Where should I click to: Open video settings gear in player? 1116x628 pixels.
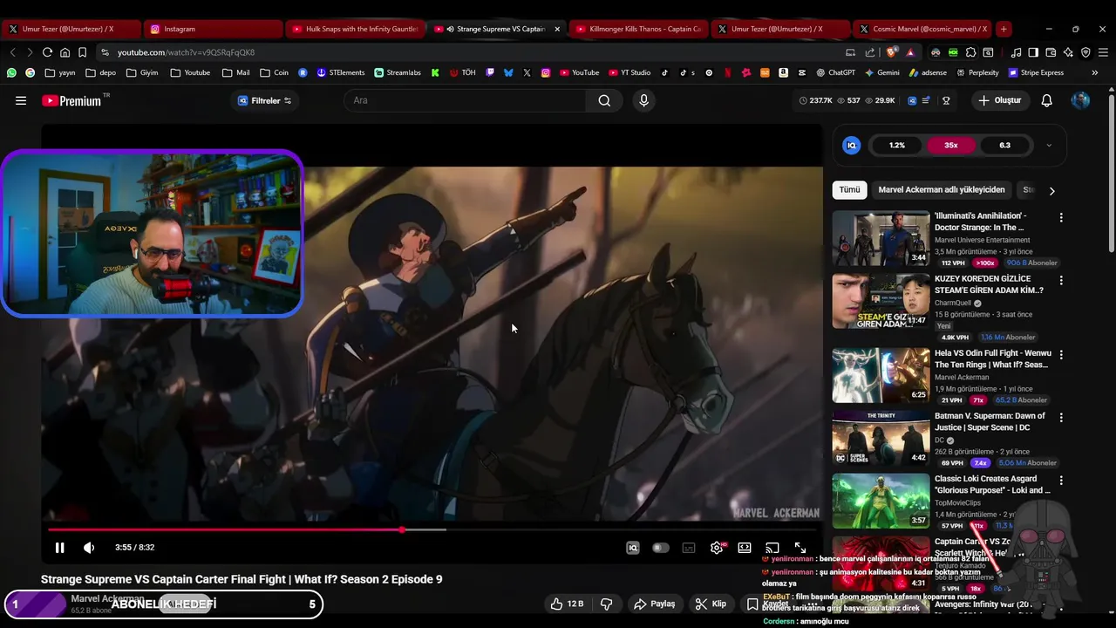[717, 548]
